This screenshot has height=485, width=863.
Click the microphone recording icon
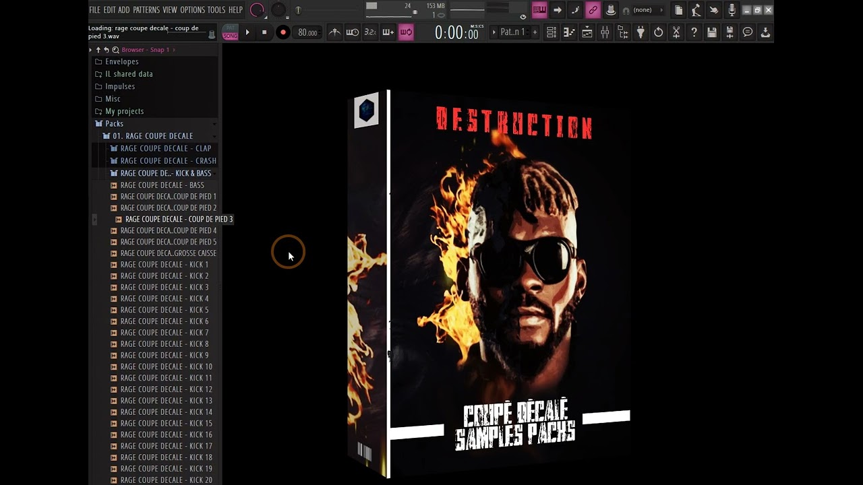(x=732, y=10)
